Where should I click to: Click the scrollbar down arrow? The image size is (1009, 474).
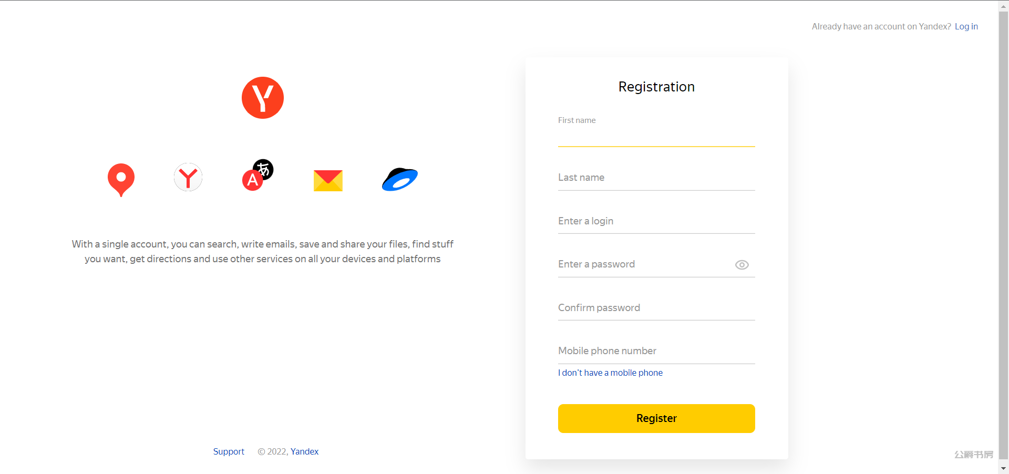click(x=1004, y=469)
